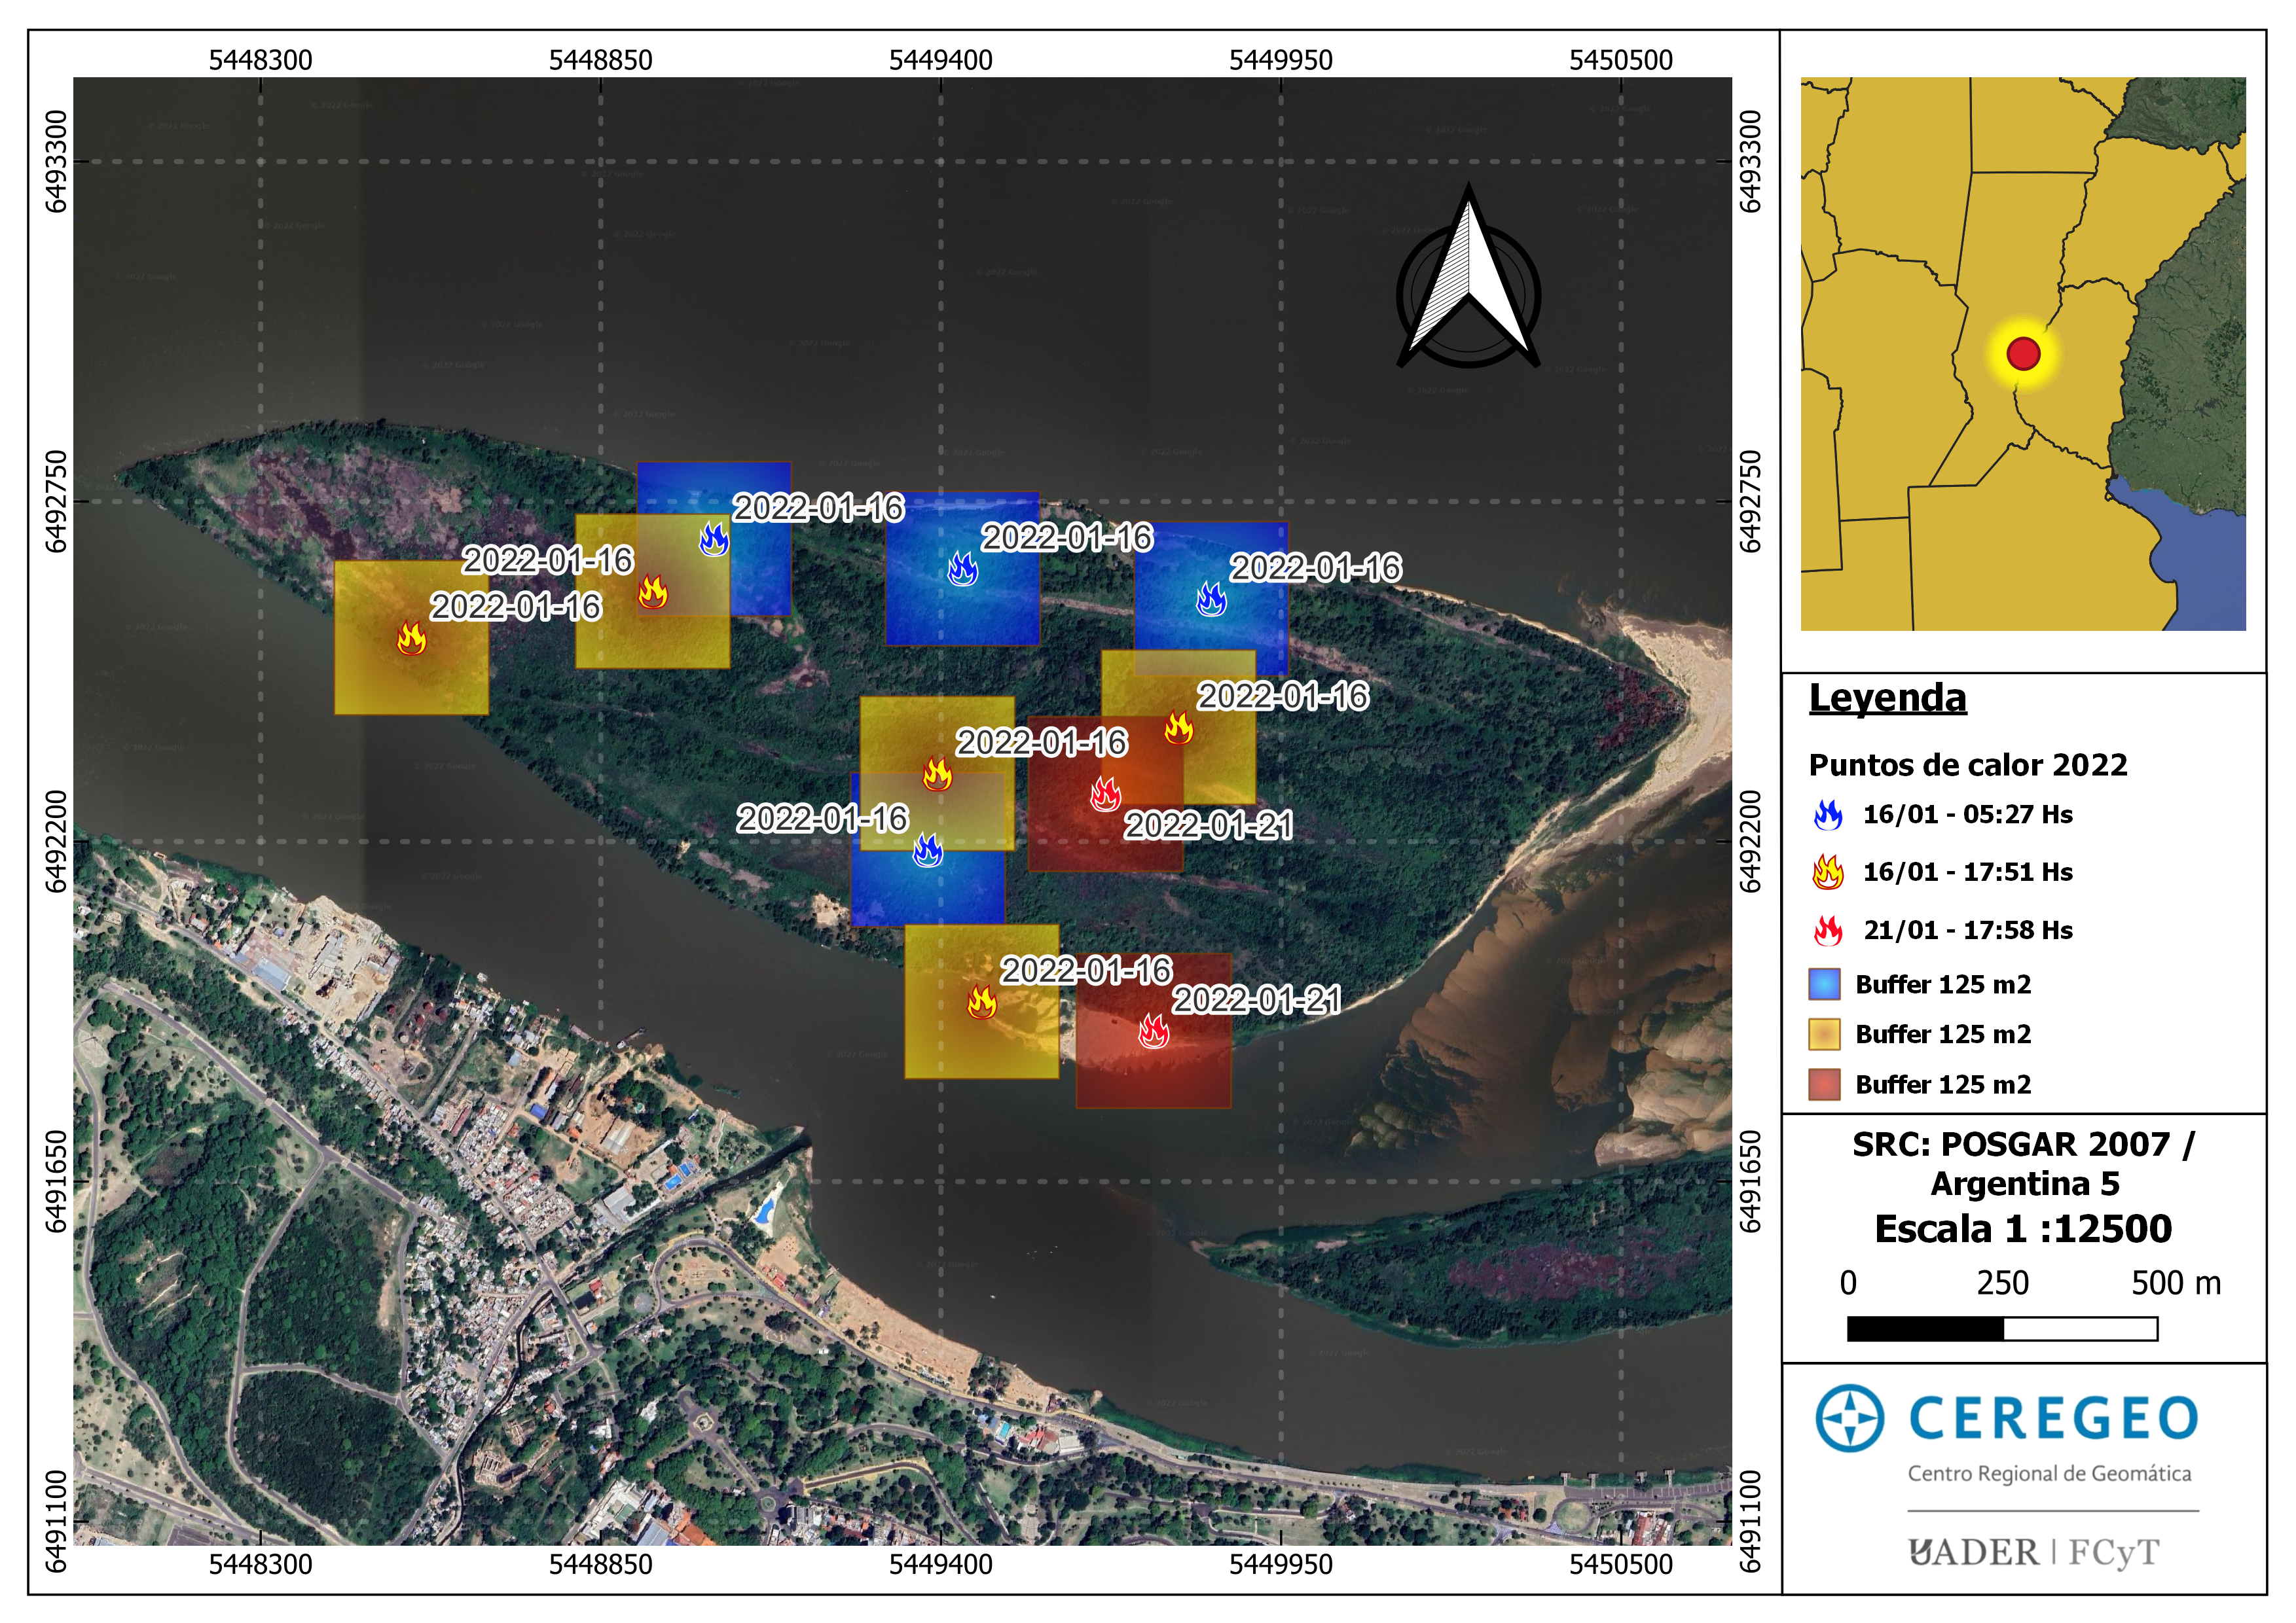The image size is (2296, 1623).
Task: Click the Escala 1:12500 text
Action: [x=2022, y=1228]
